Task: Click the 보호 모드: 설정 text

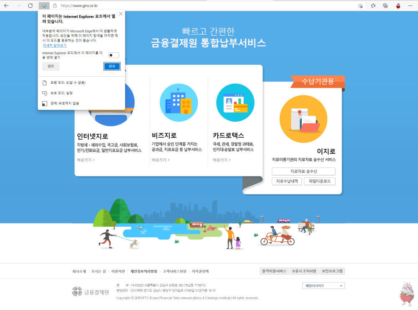Action: [x=61, y=93]
